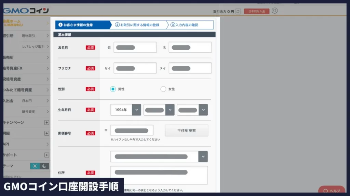Open the birth year dropdown showing 1994年

126,110
